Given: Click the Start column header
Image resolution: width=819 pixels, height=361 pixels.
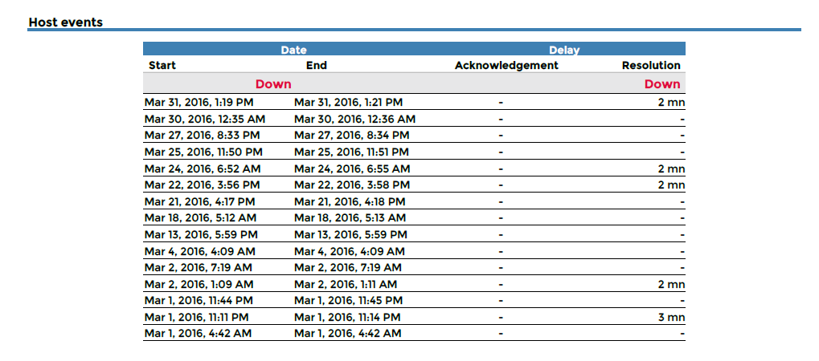Looking at the screenshot, I should click(162, 66).
